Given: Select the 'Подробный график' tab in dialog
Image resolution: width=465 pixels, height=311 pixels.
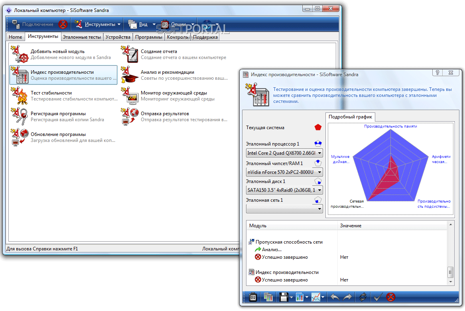Looking at the screenshot, I should pos(350,117).
